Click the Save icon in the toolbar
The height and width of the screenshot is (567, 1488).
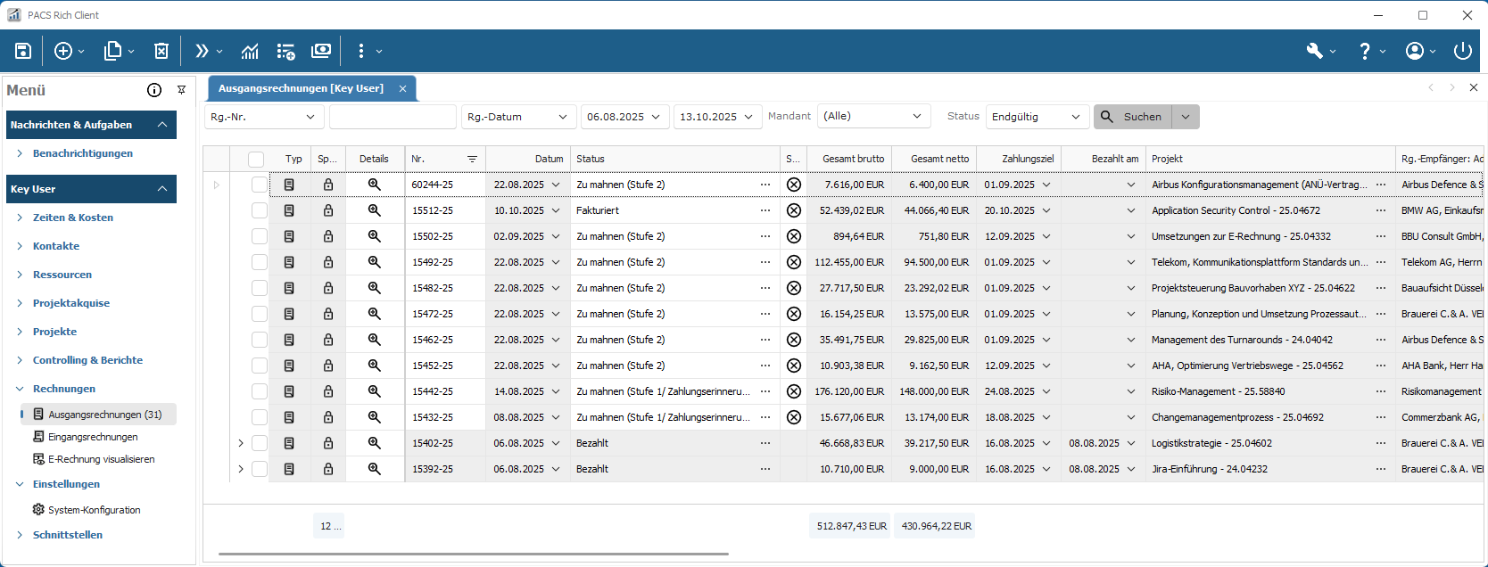coord(23,51)
